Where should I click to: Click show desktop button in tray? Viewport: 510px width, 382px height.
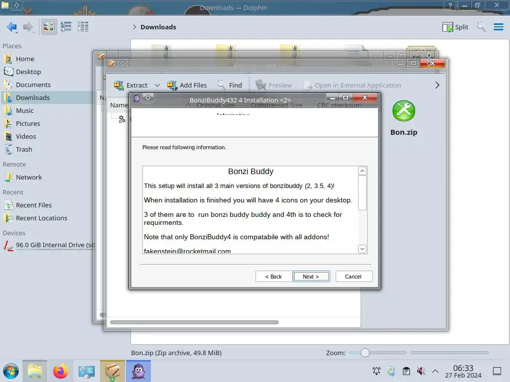[497, 371]
